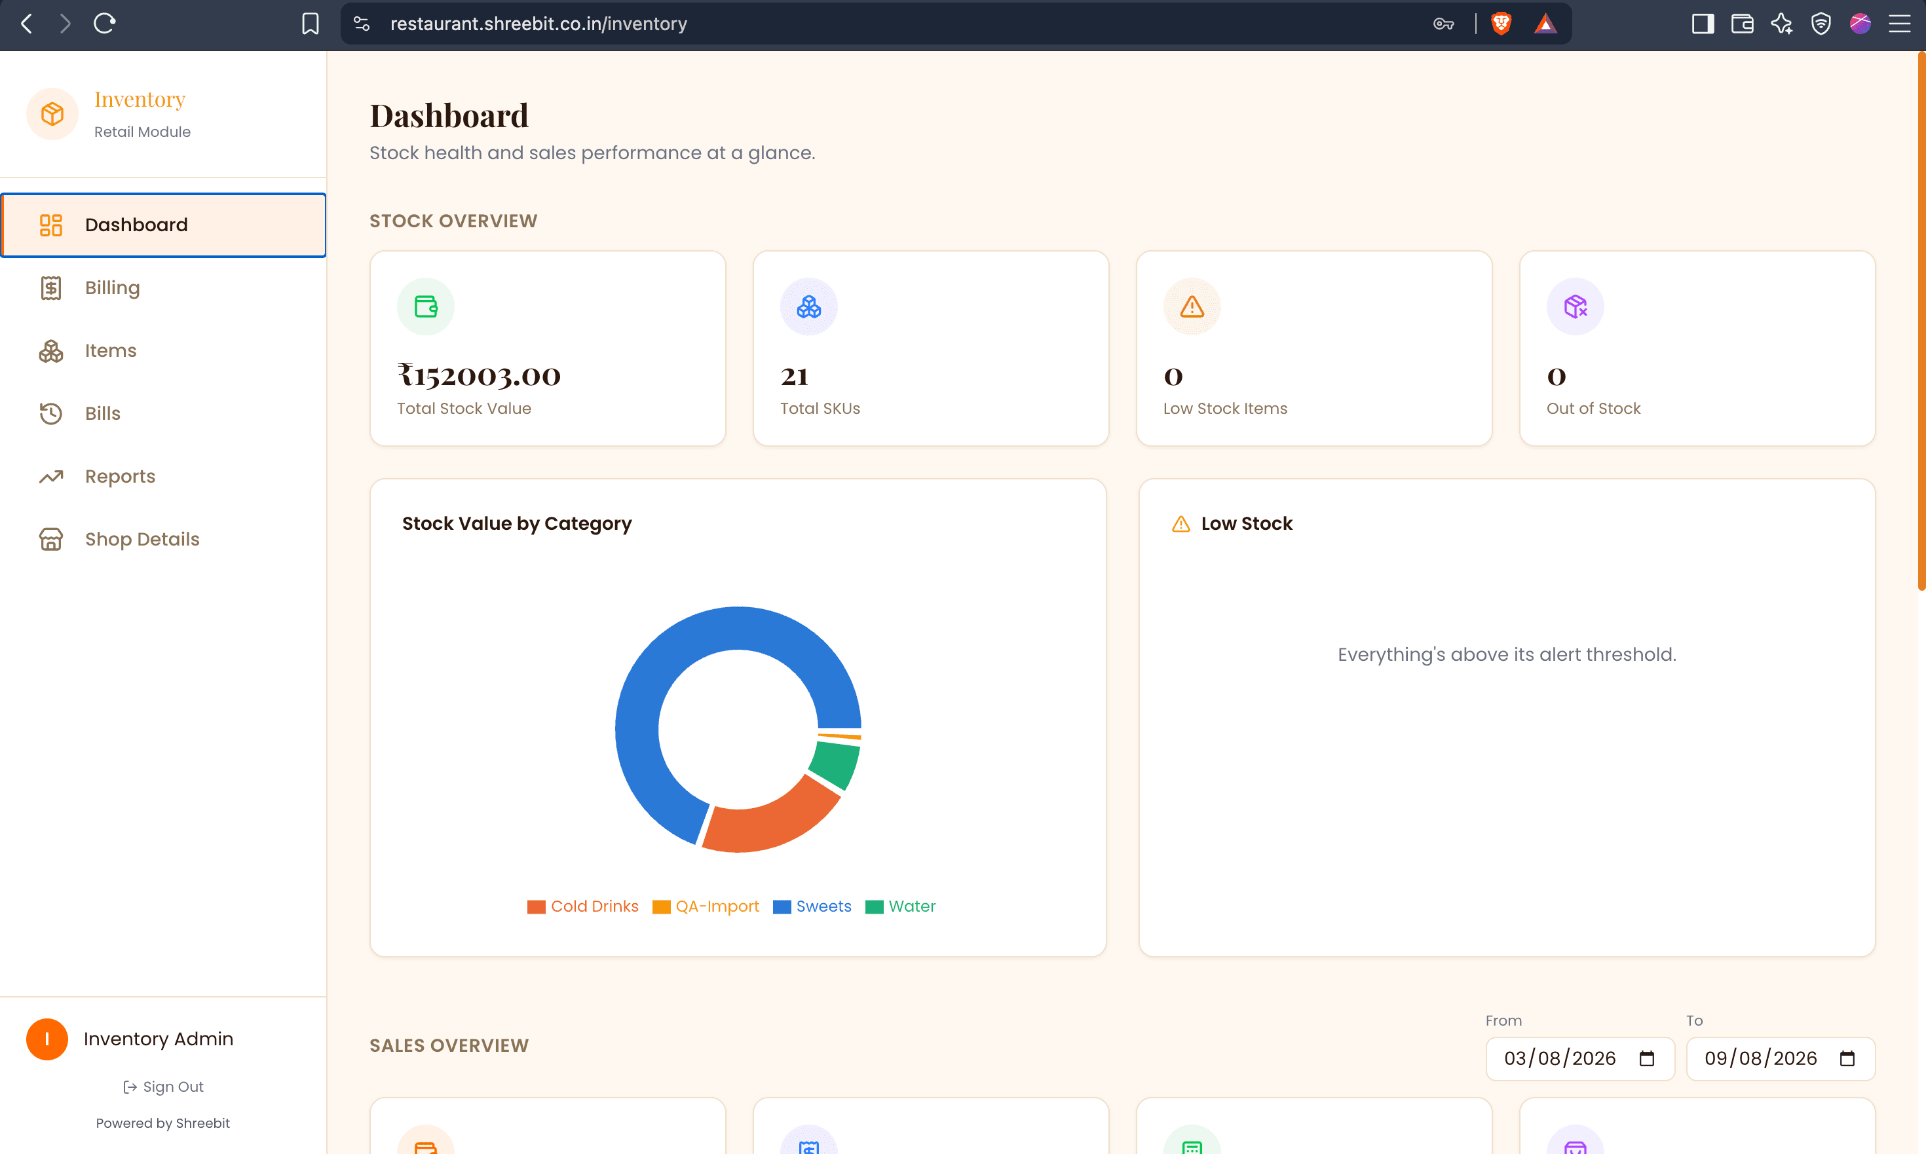Click the Inventory Admin name
Screen dimensions: 1926x1154
click(159, 1039)
